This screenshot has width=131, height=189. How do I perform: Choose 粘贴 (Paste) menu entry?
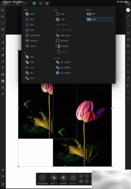(x=30, y=30)
